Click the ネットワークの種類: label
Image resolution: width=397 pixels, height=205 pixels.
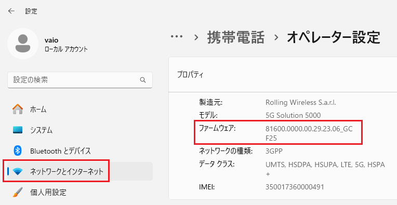pos(226,151)
